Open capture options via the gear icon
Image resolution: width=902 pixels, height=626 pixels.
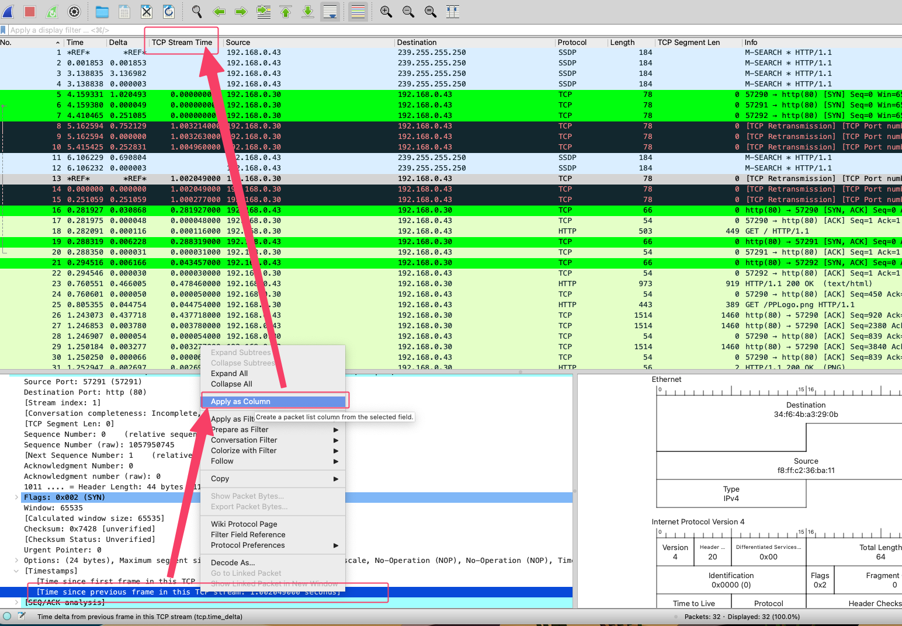coord(74,12)
